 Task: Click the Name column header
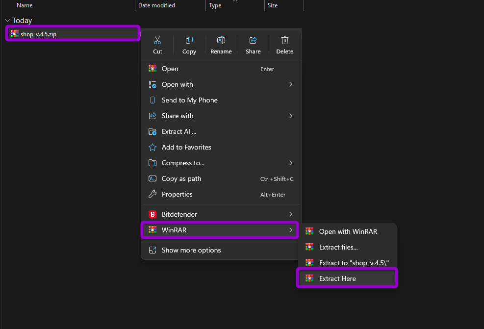tap(24, 5)
